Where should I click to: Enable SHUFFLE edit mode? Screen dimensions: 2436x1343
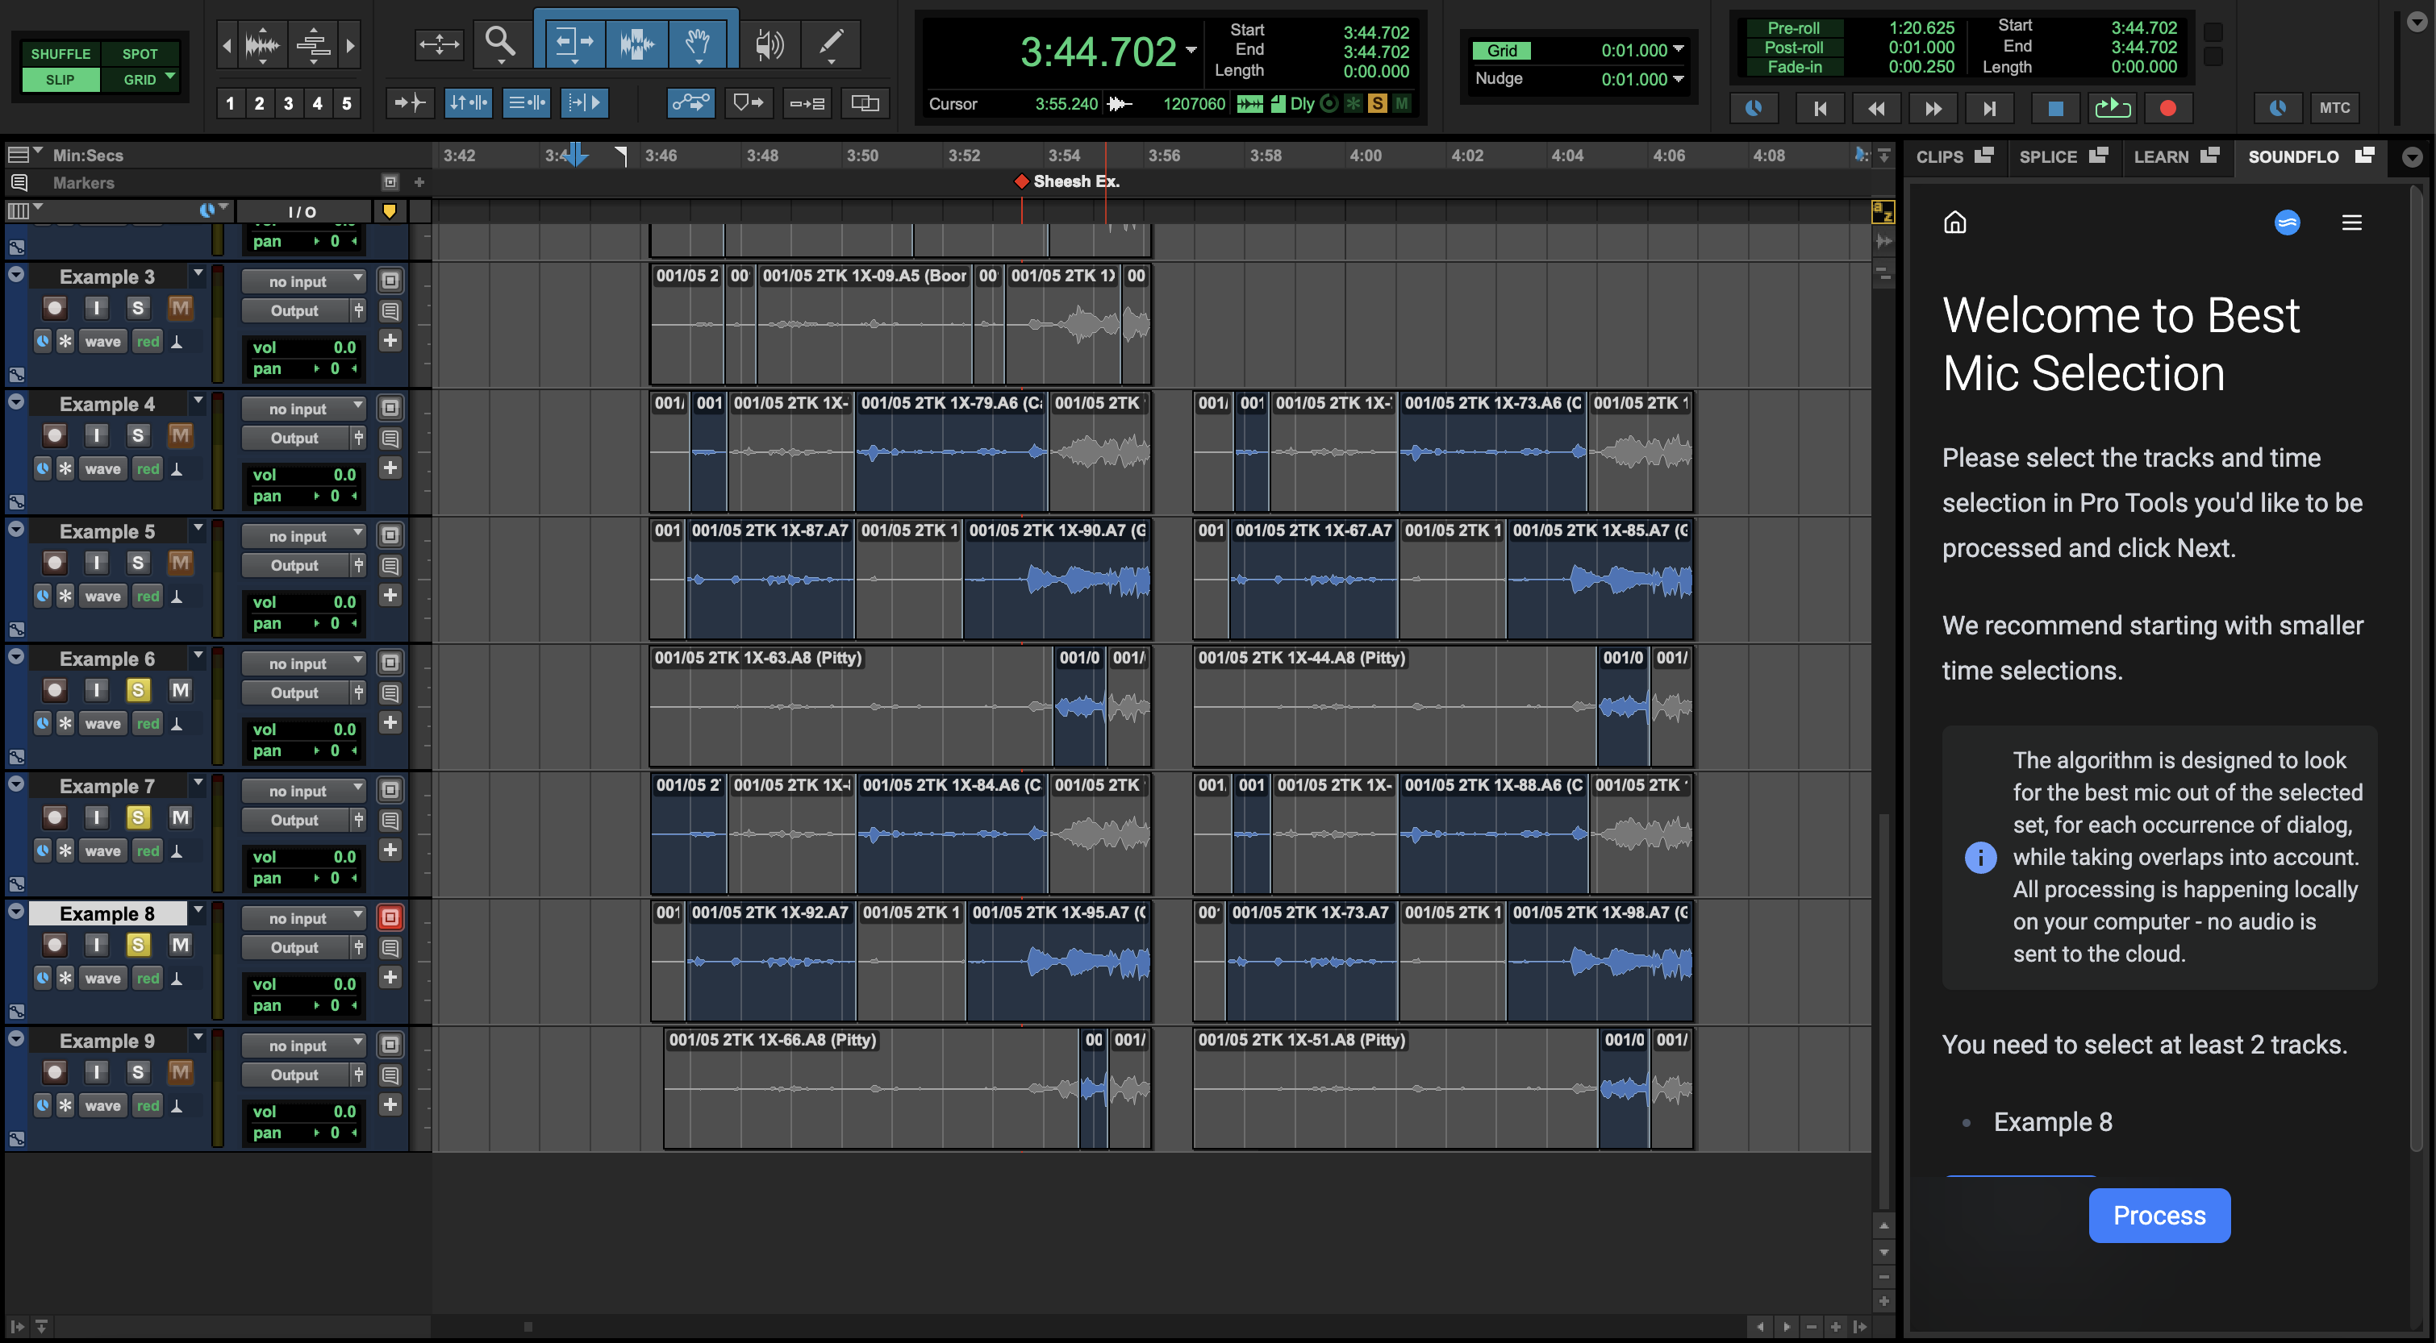60,54
